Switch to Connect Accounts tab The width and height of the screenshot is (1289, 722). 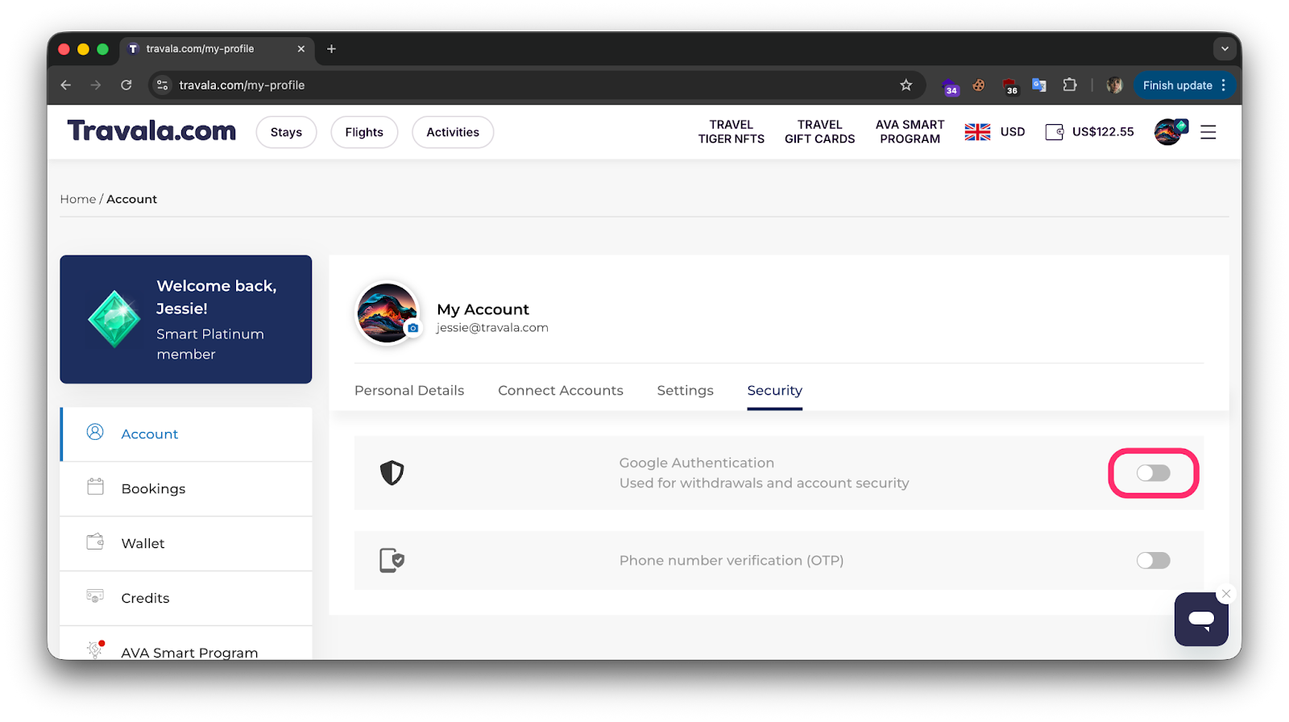tap(561, 390)
